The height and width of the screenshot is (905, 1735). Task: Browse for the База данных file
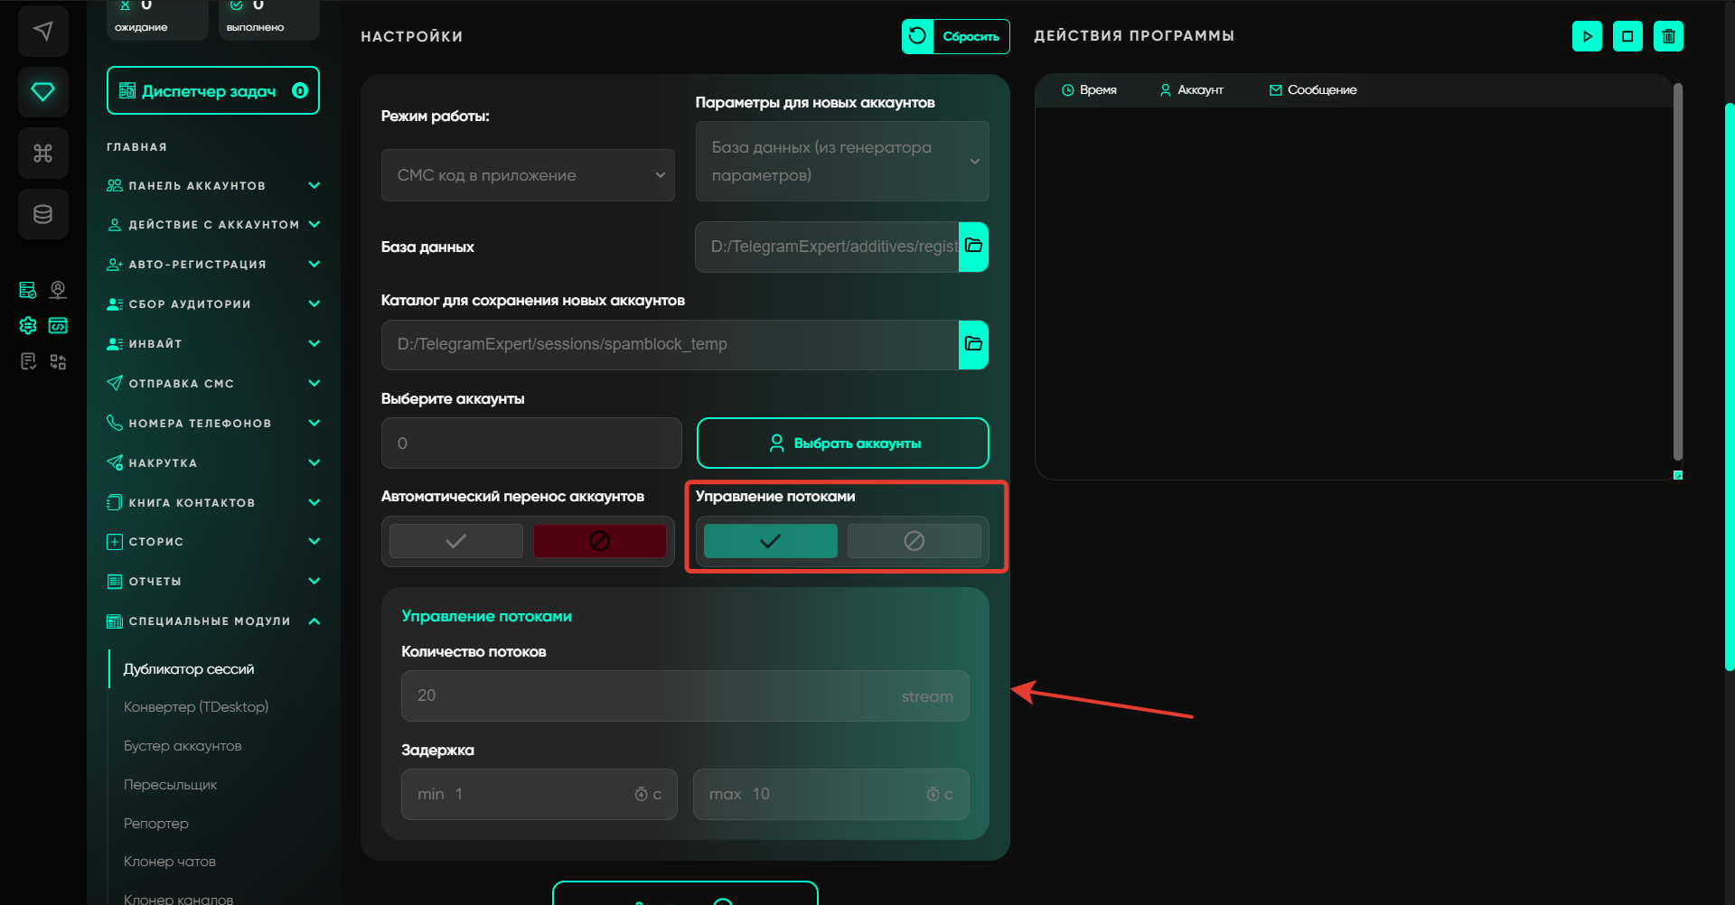click(973, 247)
